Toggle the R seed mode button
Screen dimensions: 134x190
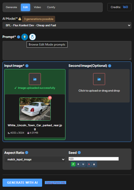tap(78, 164)
